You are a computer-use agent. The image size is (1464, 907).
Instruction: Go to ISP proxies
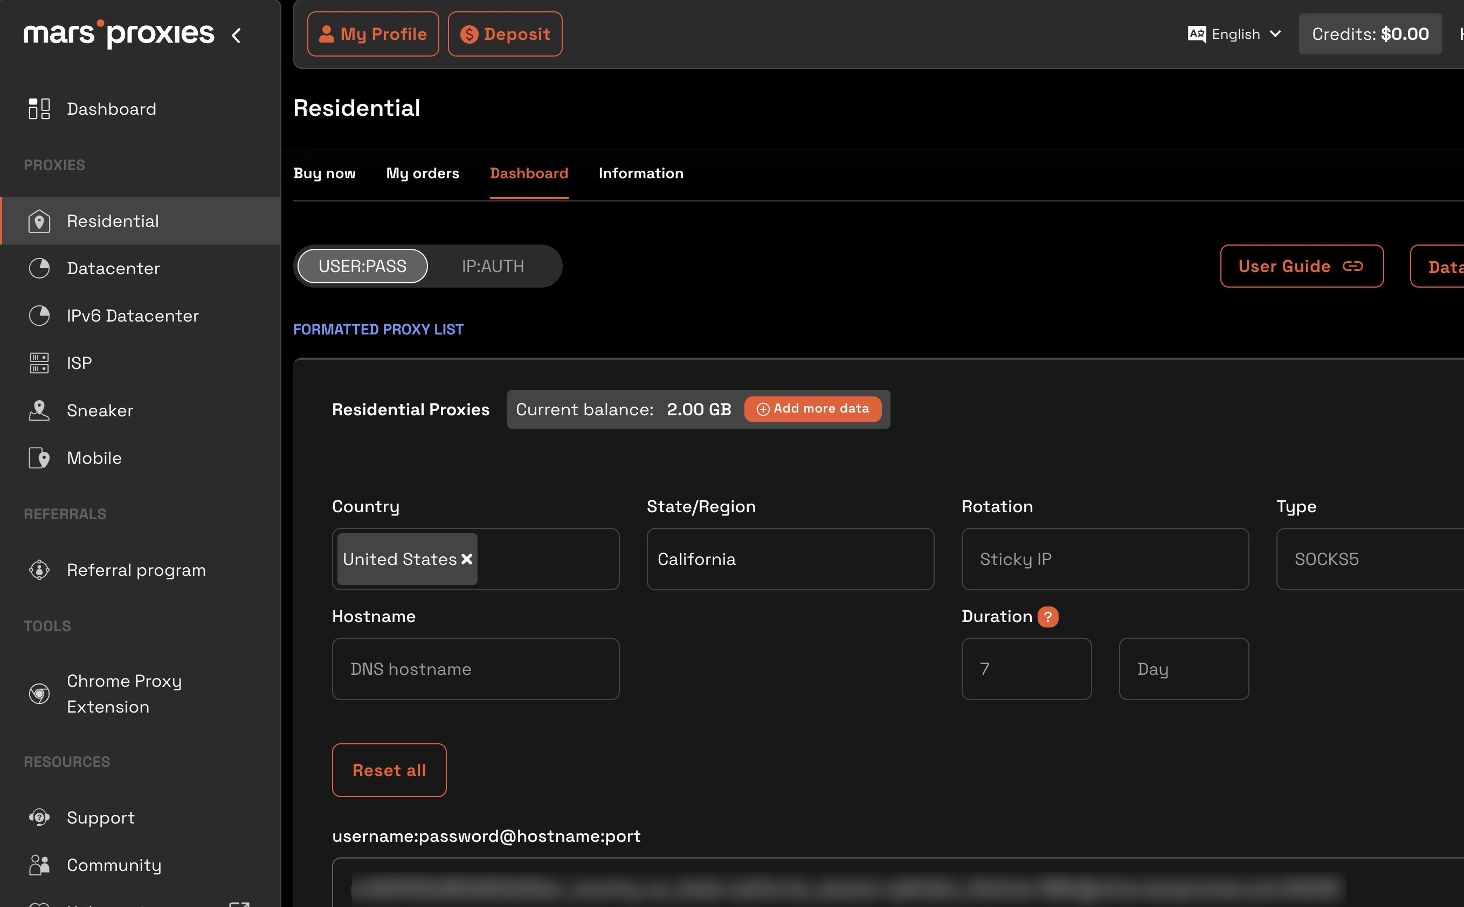pyautogui.click(x=141, y=363)
